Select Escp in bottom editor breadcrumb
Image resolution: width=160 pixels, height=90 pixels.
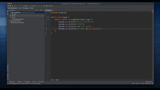[x=52, y=80]
